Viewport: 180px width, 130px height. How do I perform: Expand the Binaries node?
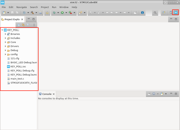[x=5, y=34]
